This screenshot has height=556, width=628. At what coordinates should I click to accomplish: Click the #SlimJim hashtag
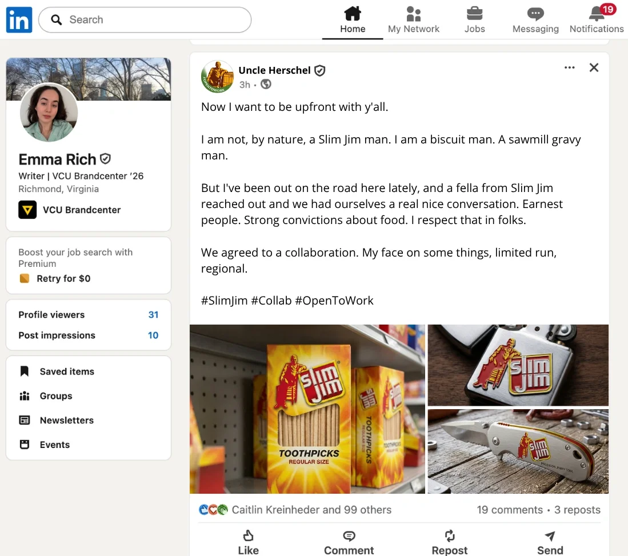224,301
